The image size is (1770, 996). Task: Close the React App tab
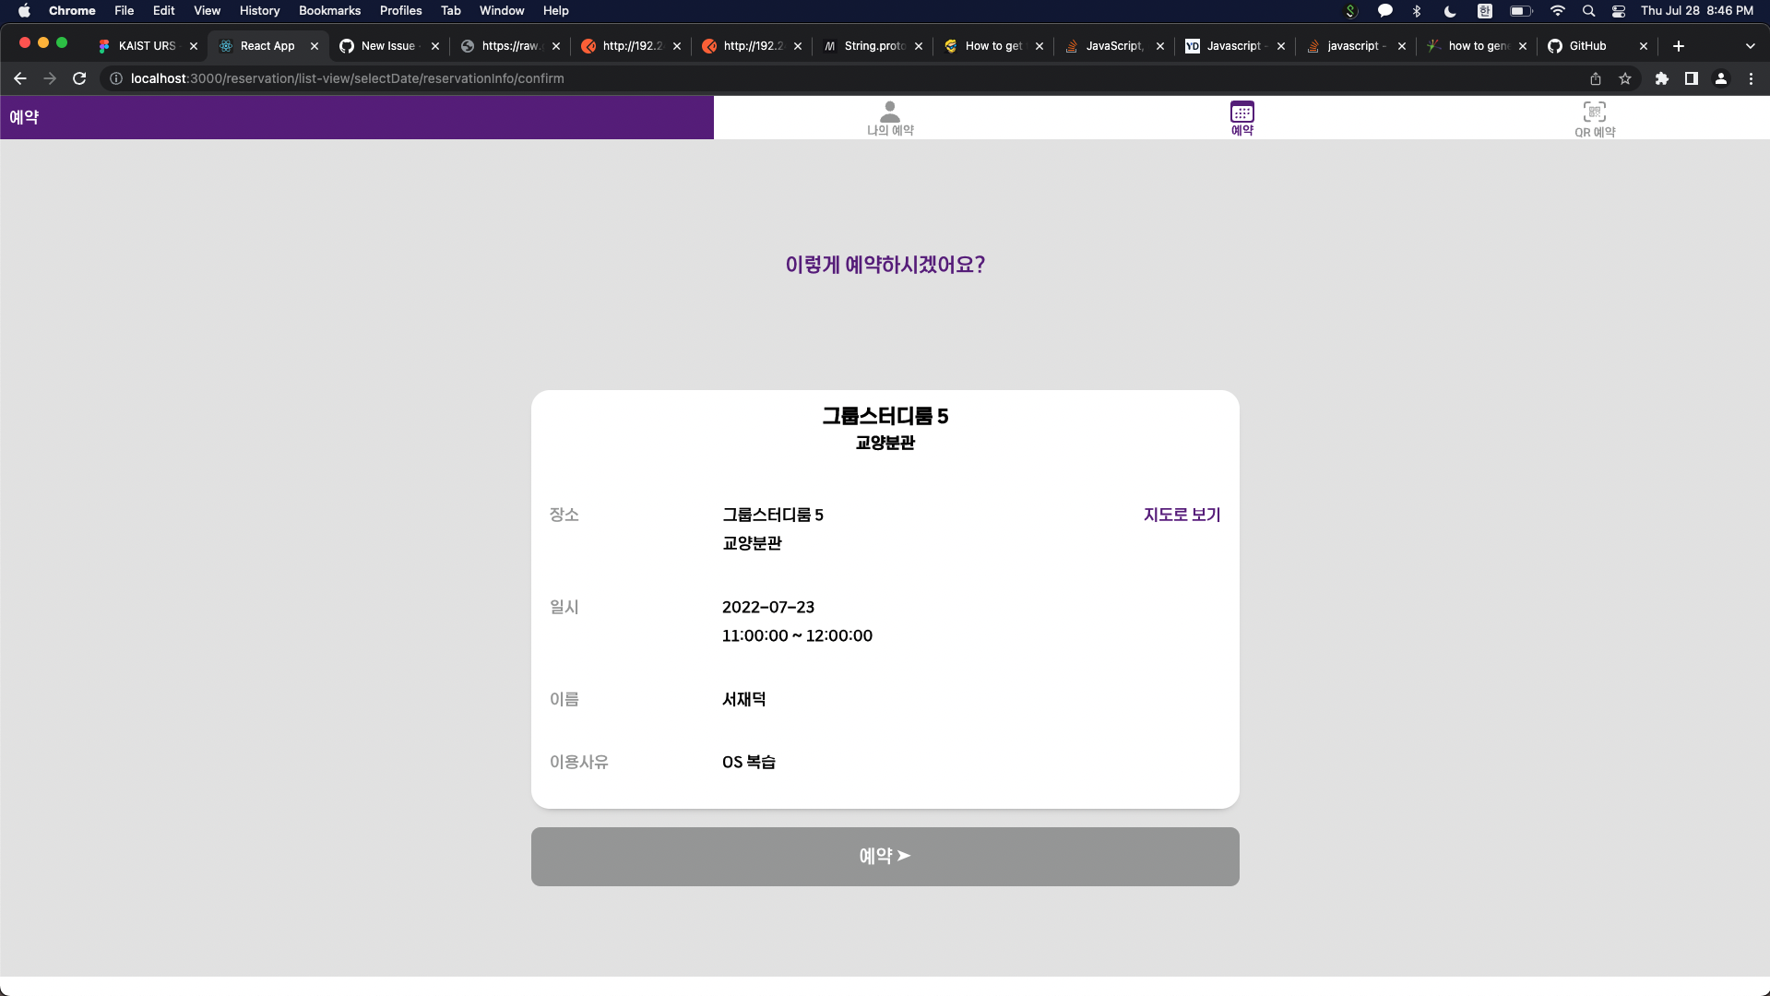[x=315, y=46]
